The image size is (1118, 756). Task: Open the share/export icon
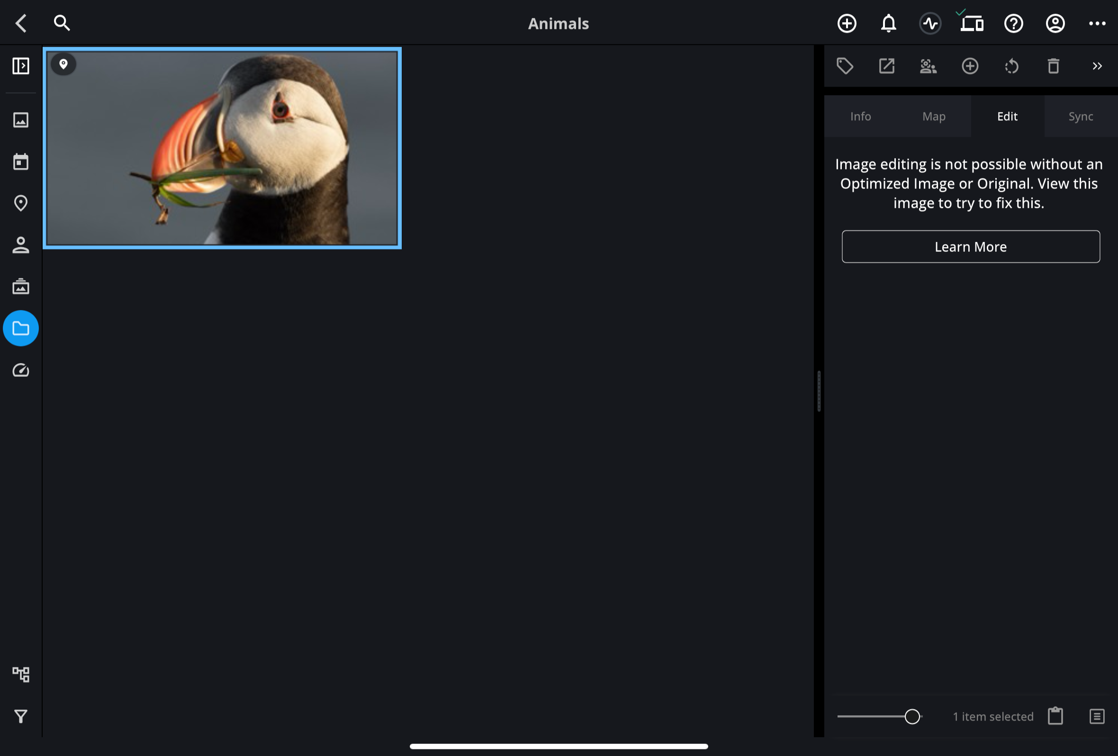click(x=887, y=66)
